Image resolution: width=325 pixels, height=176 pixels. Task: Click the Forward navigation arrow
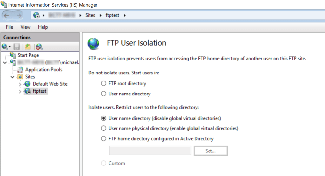pyautogui.click(x=19, y=15)
